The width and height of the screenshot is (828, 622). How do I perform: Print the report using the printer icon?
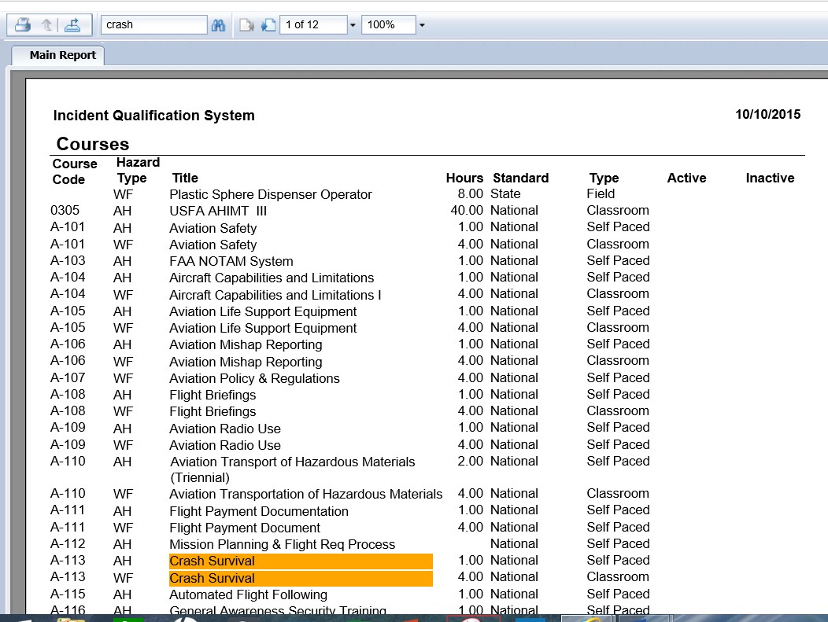click(x=22, y=25)
